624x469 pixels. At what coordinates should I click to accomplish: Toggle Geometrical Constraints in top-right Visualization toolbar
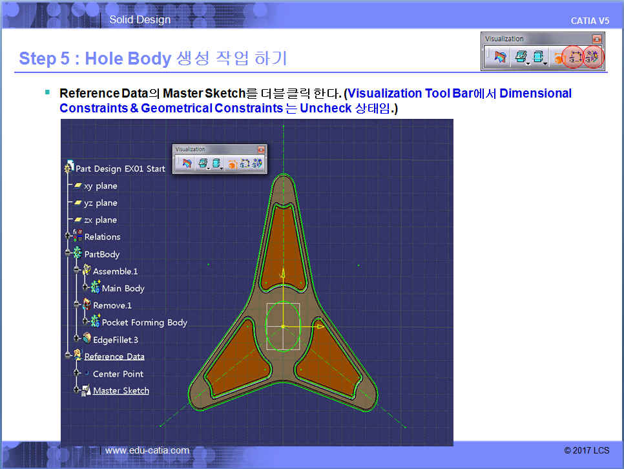(592, 57)
